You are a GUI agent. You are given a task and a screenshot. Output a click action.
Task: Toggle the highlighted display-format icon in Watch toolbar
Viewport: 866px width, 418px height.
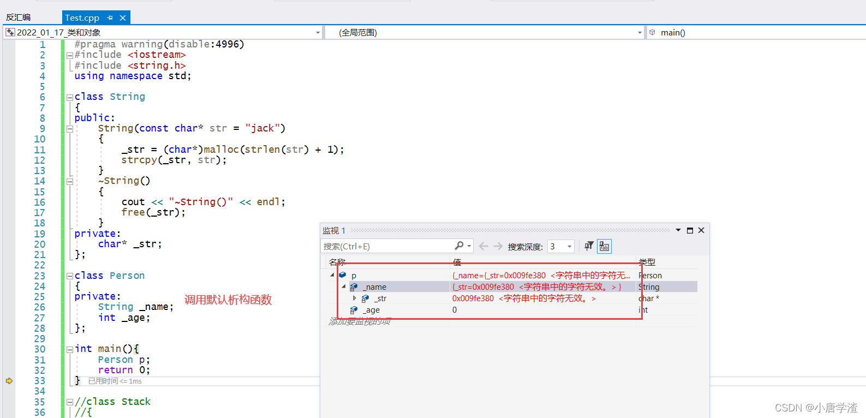coord(604,246)
